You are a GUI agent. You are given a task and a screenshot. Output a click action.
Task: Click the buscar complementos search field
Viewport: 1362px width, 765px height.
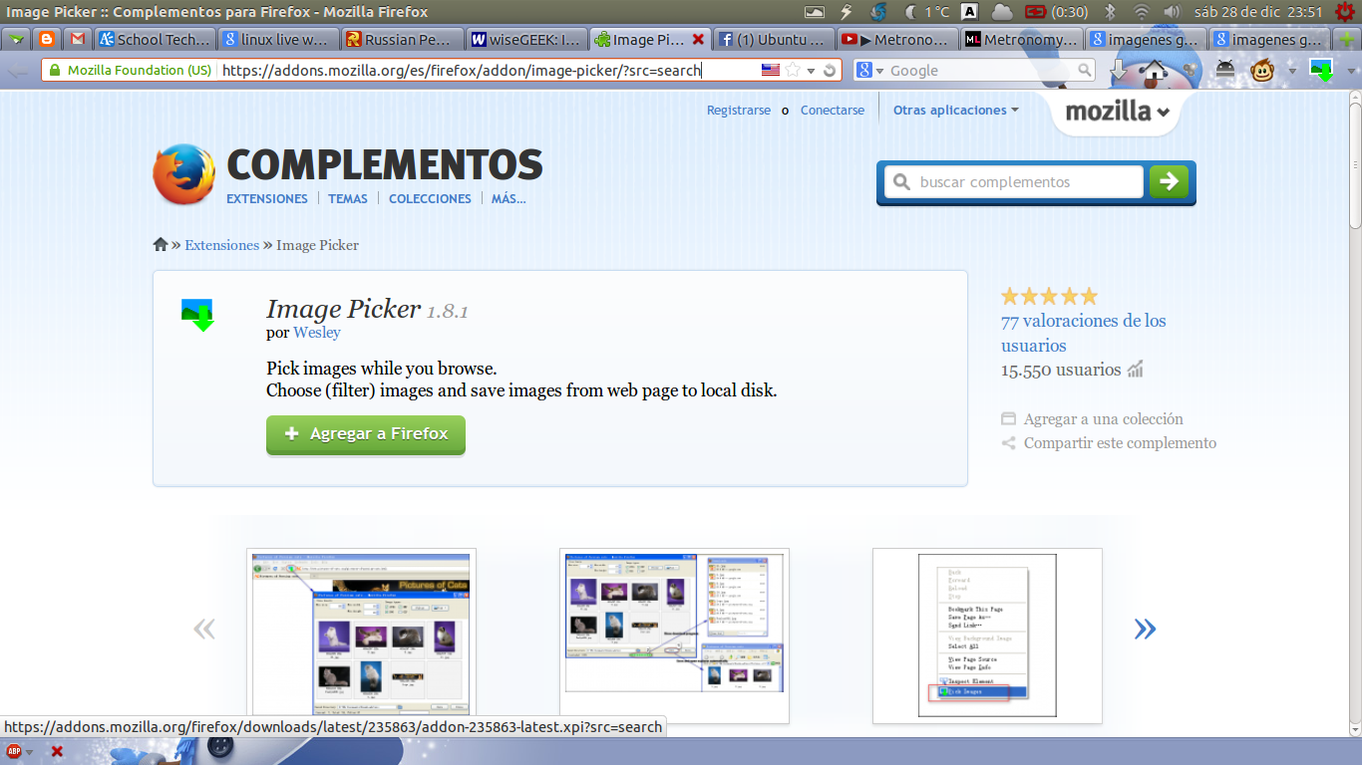[x=1014, y=182]
